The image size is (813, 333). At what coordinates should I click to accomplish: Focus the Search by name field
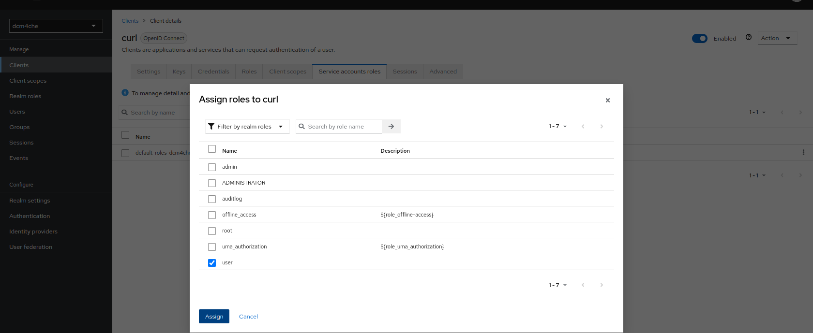155,113
